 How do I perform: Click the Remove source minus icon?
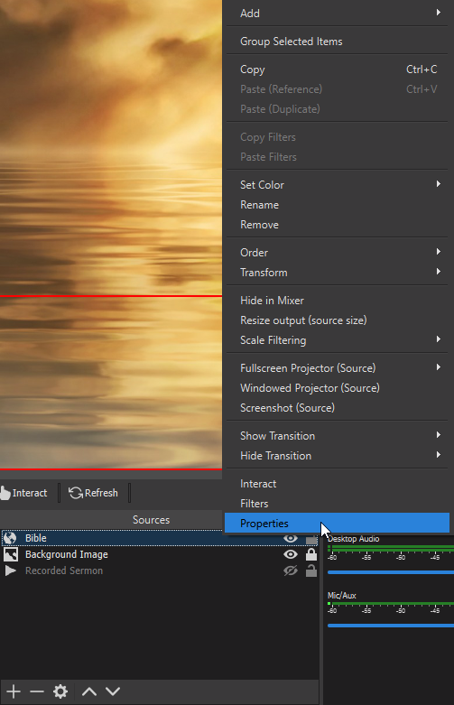37,691
